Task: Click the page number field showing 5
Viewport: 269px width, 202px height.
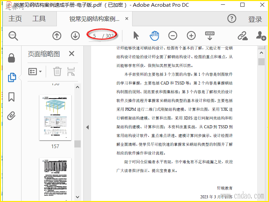Action: tap(94, 36)
